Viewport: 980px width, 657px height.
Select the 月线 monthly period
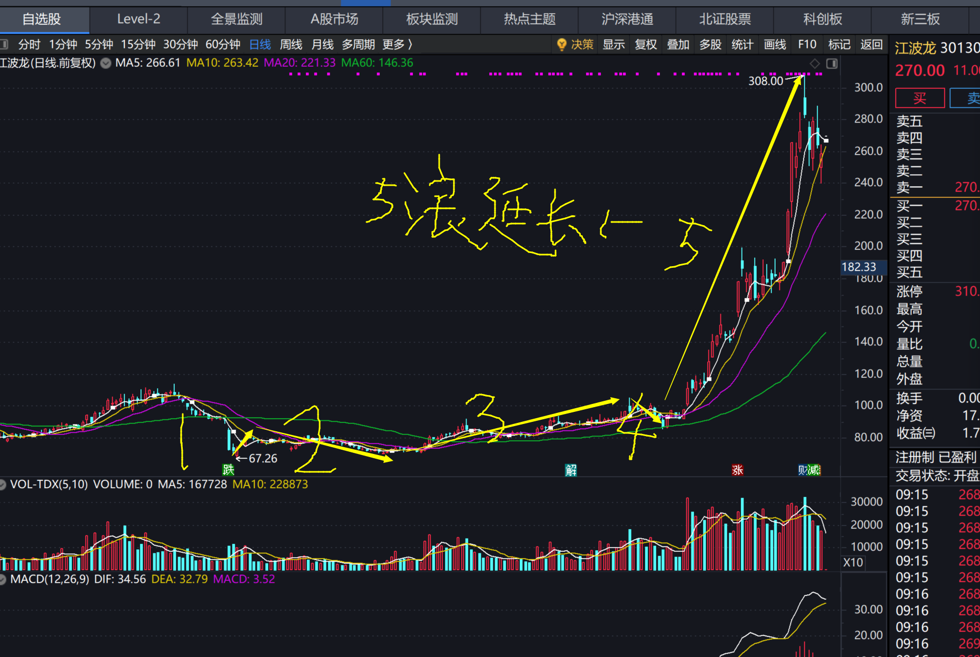(322, 45)
